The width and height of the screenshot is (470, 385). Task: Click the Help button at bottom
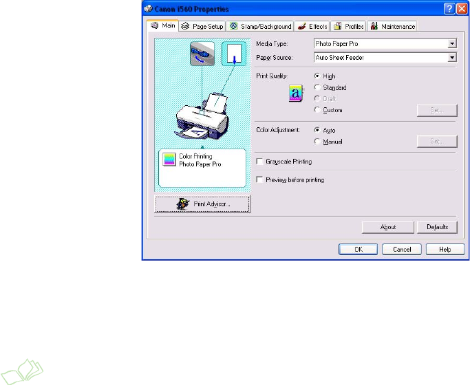tap(445, 250)
